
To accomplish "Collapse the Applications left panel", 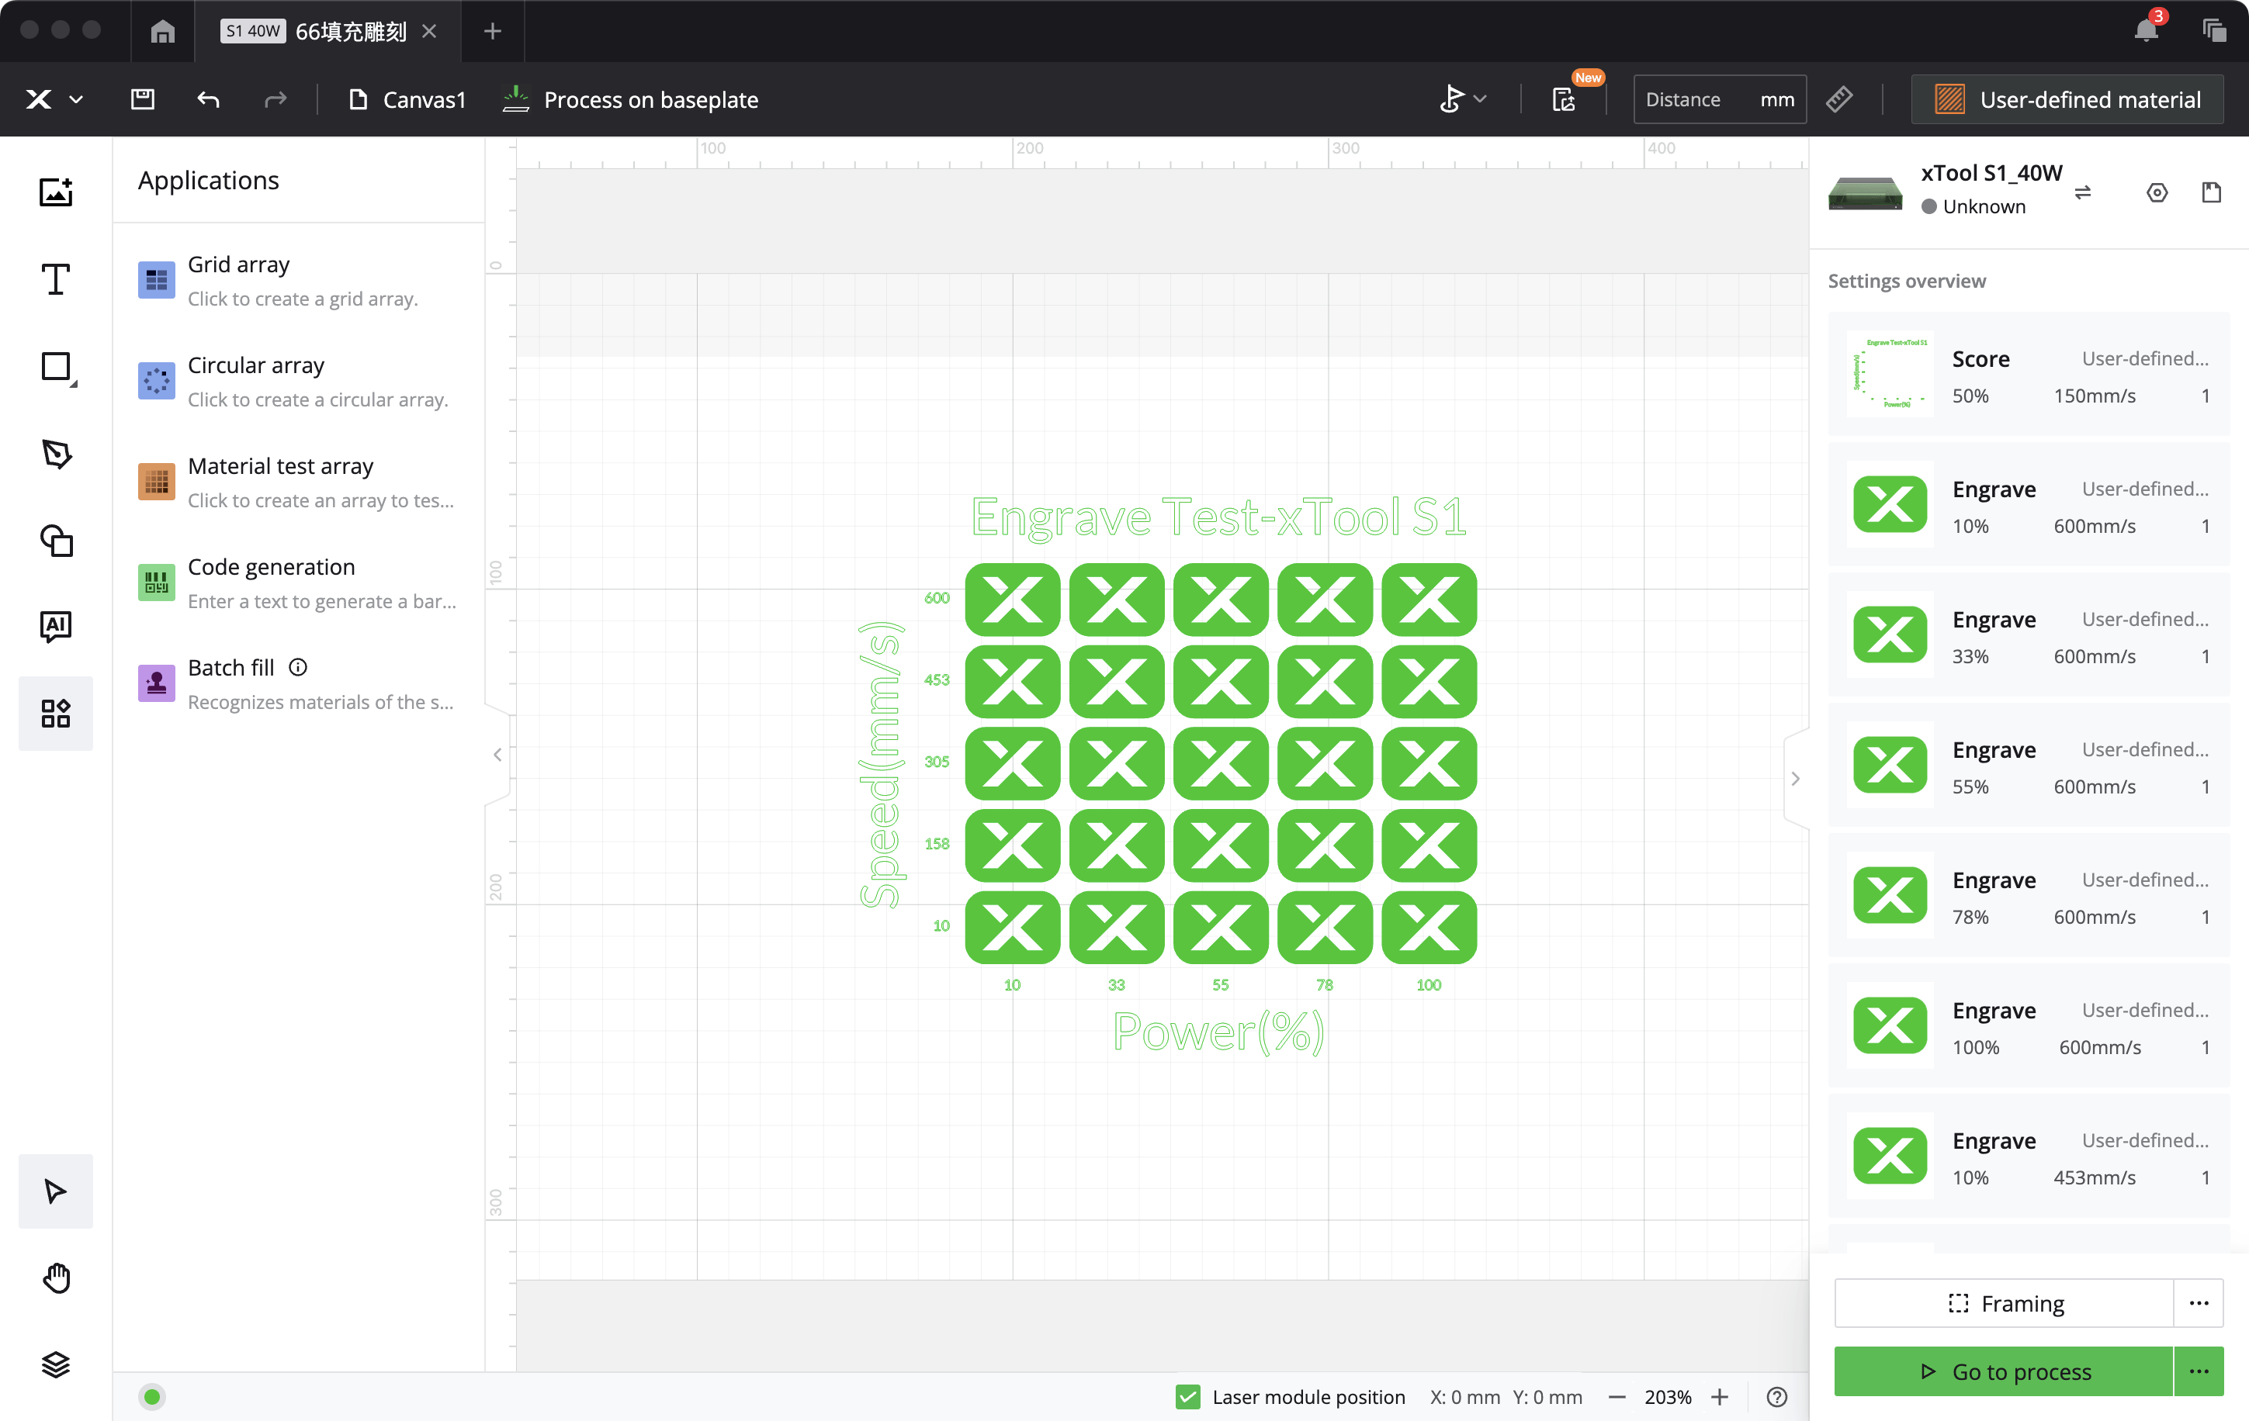I will [x=497, y=755].
